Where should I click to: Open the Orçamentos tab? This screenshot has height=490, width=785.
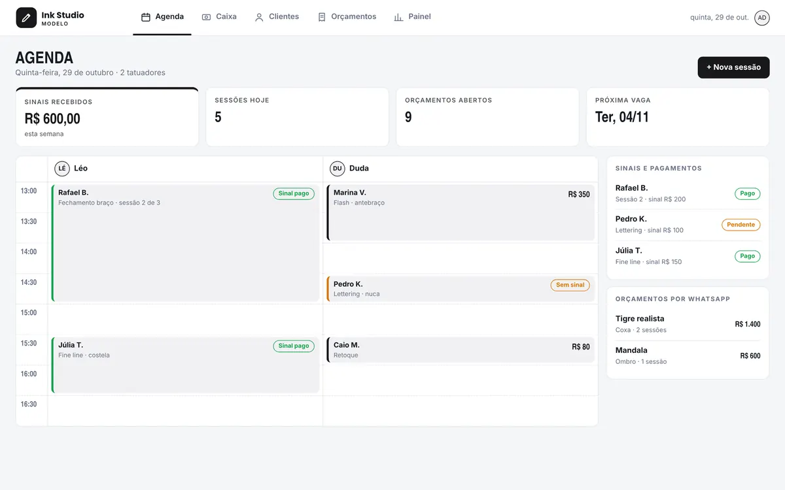tap(347, 17)
